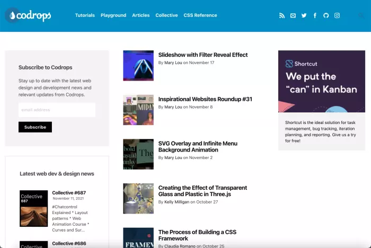
Task: Open the Tutorials menu item
Action: [85, 15]
